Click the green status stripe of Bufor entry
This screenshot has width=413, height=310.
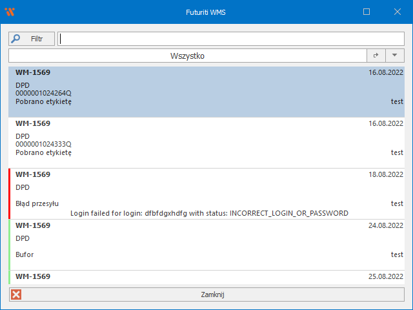click(10, 245)
